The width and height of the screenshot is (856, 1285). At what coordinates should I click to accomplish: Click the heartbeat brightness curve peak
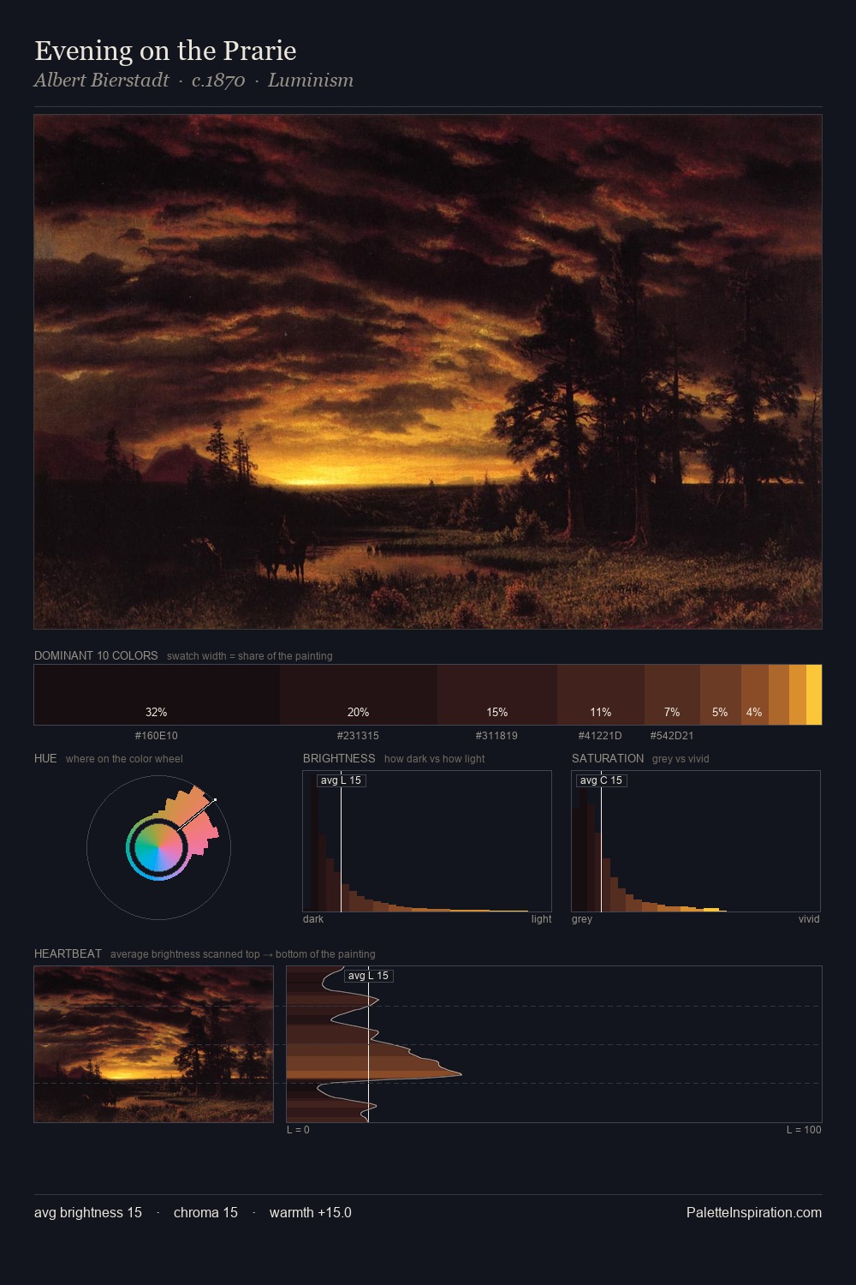tap(461, 1073)
